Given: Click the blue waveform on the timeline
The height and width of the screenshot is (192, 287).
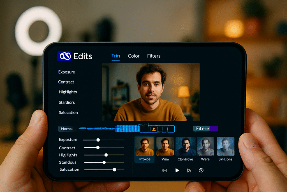Looking at the screenshot, I should click(x=128, y=129).
